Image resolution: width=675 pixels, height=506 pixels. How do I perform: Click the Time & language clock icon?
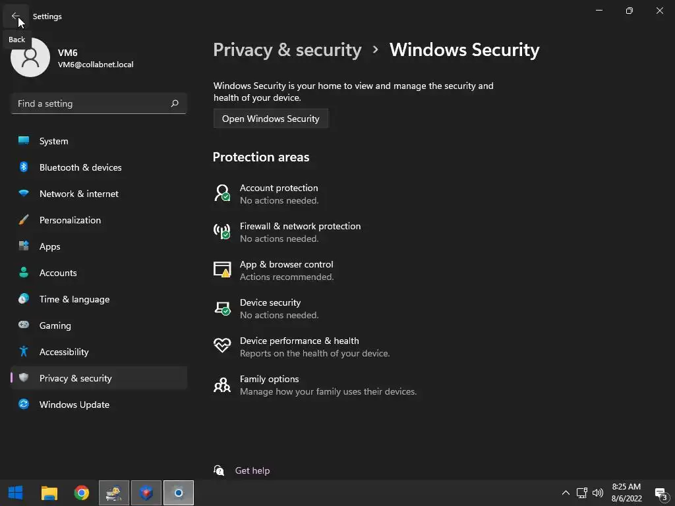click(x=24, y=298)
